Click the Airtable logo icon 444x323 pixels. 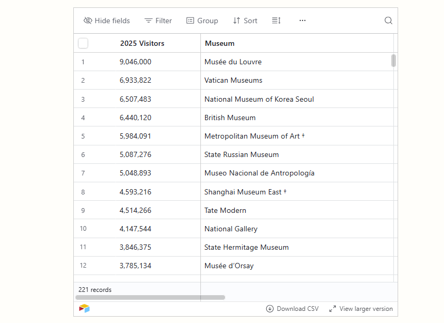(x=84, y=308)
